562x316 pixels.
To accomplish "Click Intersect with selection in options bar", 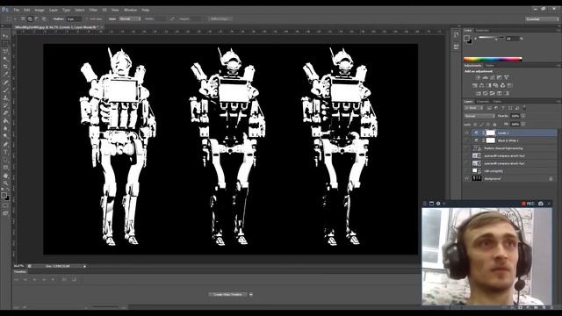I will click(x=44, y=18).
